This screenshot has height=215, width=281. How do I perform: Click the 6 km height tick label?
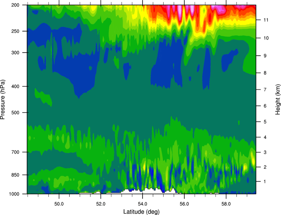(x=265, y=106)
